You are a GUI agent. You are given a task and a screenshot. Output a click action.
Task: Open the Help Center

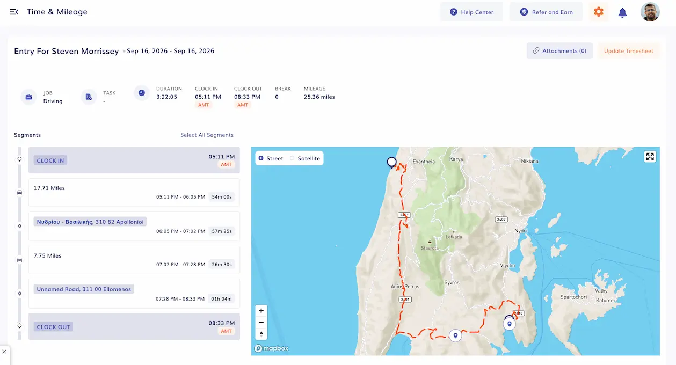click(471, 12)
